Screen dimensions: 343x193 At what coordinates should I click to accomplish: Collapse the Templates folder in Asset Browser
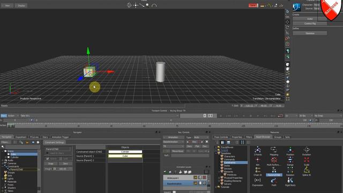point(216,153)
